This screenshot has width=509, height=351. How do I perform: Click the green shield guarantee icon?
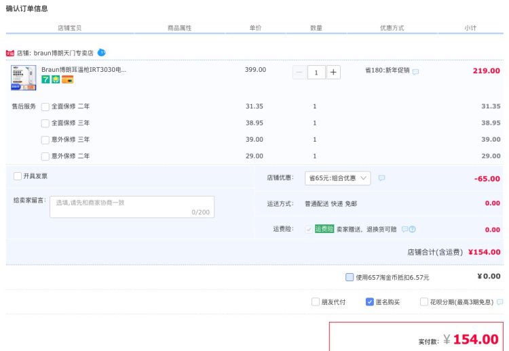click(56, 79)
